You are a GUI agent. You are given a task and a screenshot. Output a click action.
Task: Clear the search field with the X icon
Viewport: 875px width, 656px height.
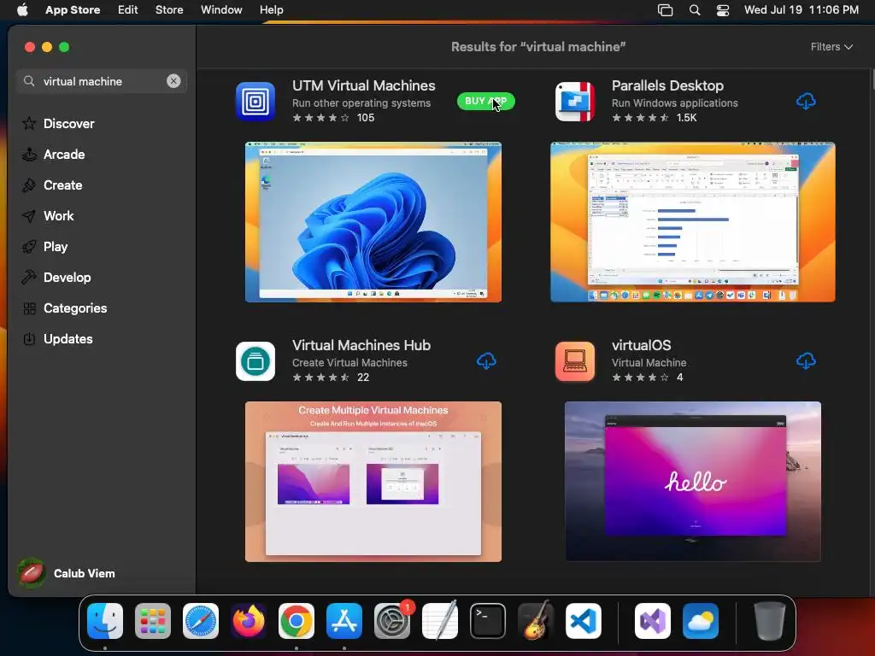point(173,81)
